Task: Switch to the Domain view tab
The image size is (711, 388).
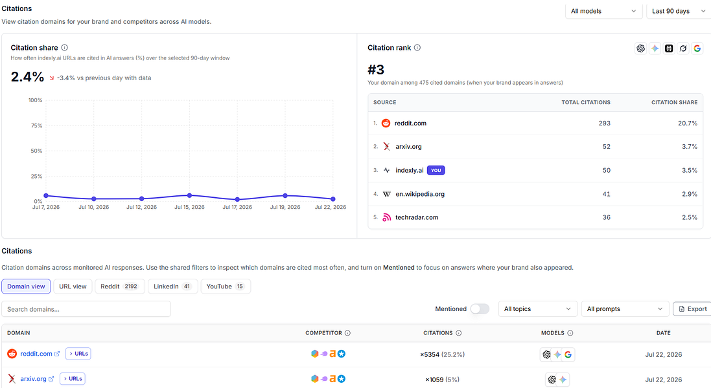Action: (26, 286)
